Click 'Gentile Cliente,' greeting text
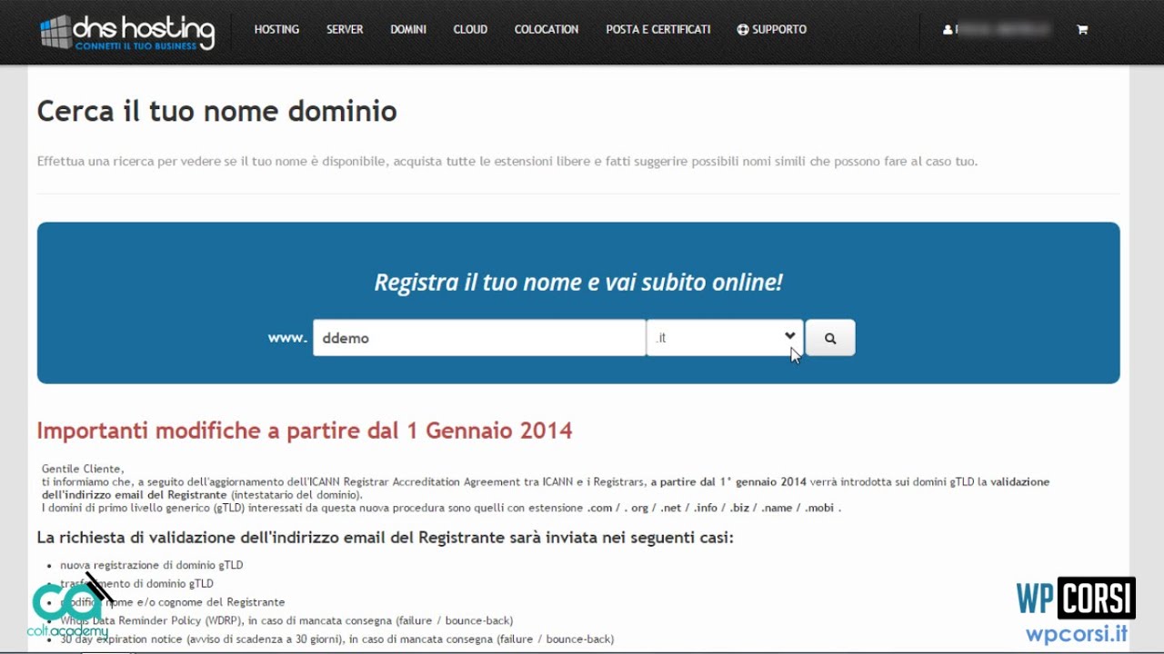The image size is (1164, 654). 82,469
